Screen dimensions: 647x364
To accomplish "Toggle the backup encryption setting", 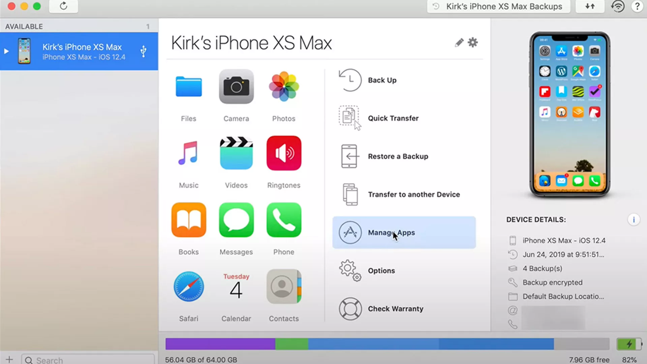I will click(552, 282).
